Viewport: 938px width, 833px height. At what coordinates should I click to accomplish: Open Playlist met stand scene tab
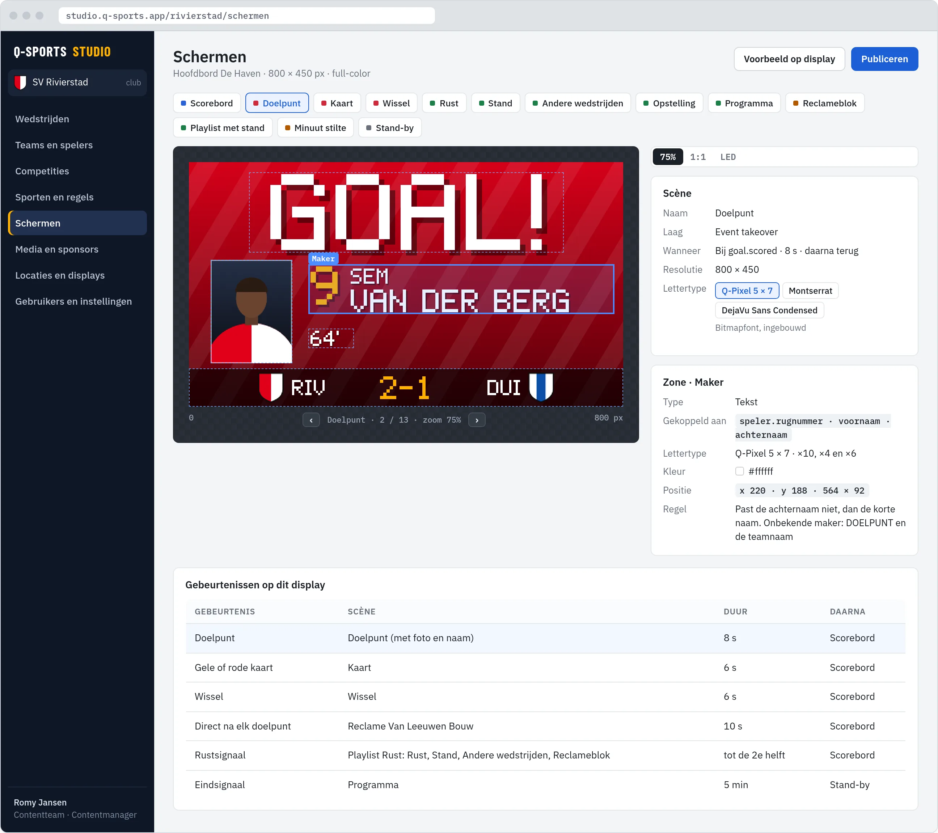pyautogui.click(x=223, y=128)
